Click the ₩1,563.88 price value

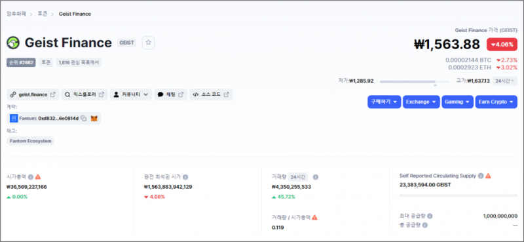pyautogui.click(x=447, y=44)
